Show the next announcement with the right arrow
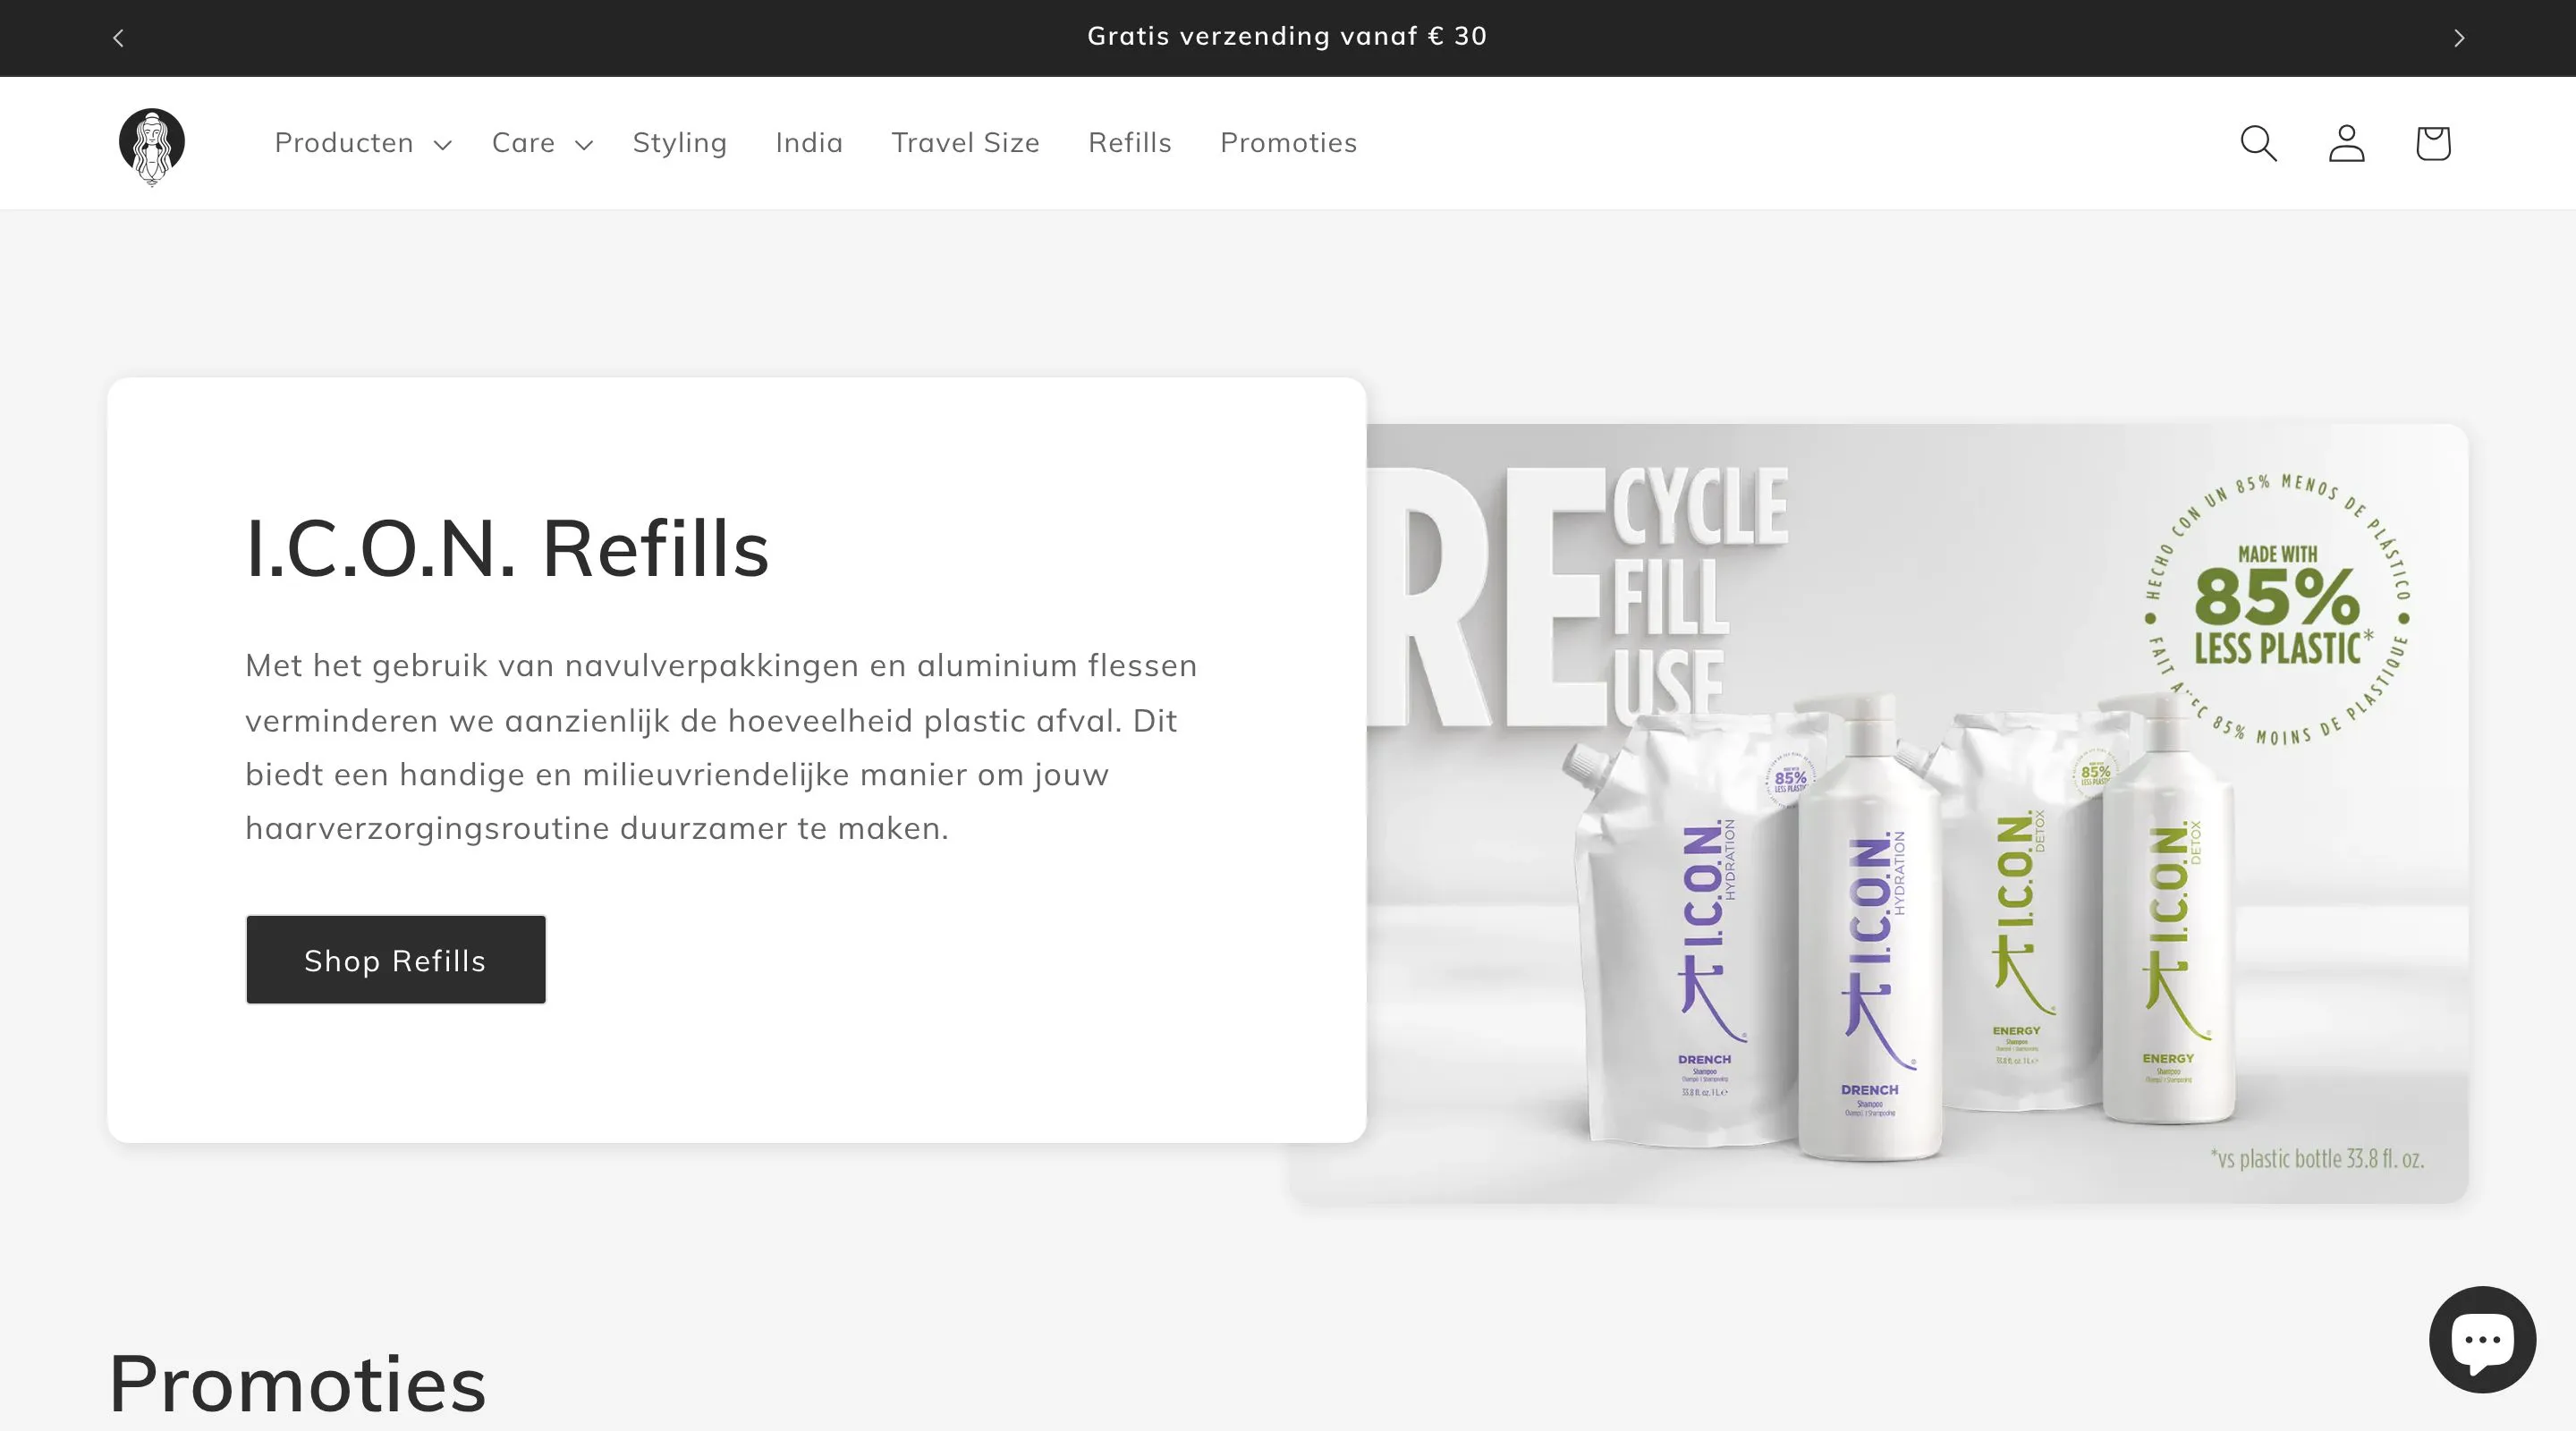 click(x=2459, y=38)
